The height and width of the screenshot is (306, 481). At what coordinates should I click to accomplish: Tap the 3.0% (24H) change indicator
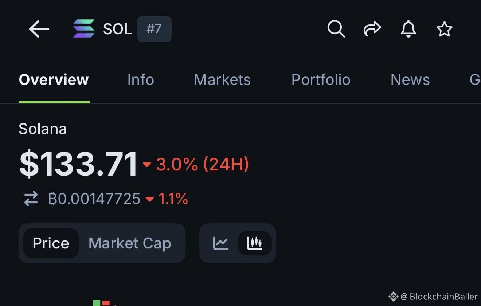point(202,164)
